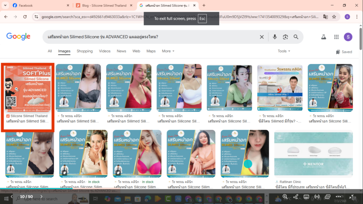This screenshot has width=363, height=204.
Task: Click inside the Google search box
Action: pos(150,37)
